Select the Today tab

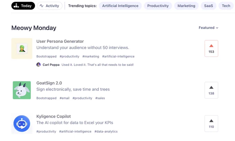tap(23, 6)
